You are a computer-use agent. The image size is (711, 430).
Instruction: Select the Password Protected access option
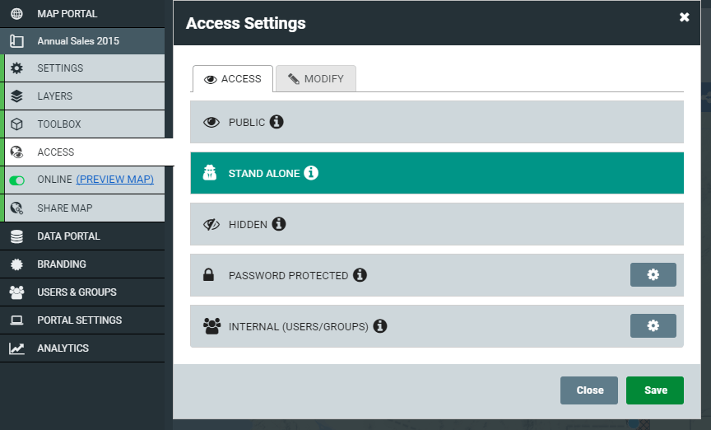(437, 275)
